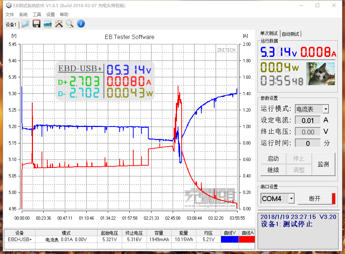Click the magnifying glass icon
Screen dimensions: 345x254
click(70, 24)
